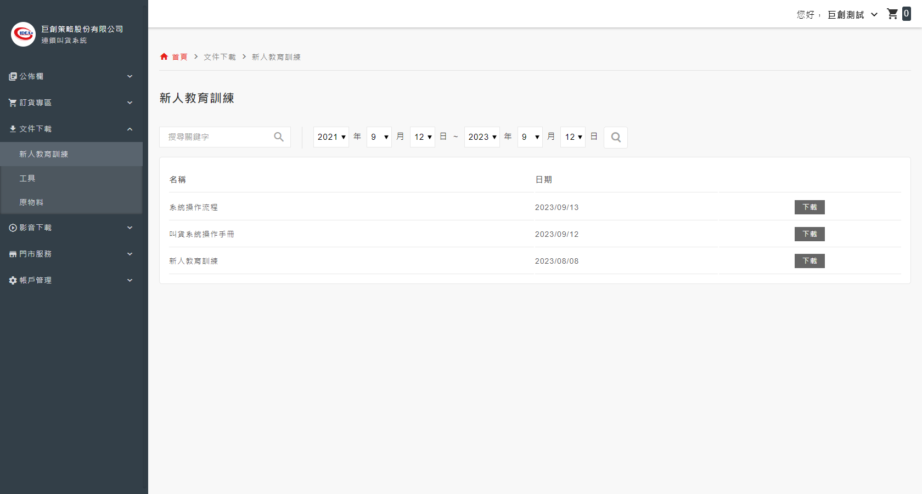Open the 影音下載 menu label
Screen dimensions: 922x494
[x=36, y=228]
